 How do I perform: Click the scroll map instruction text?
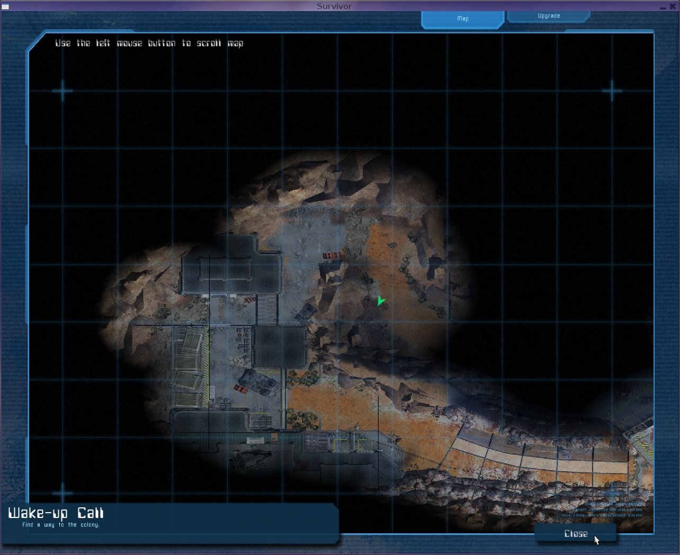149,43
